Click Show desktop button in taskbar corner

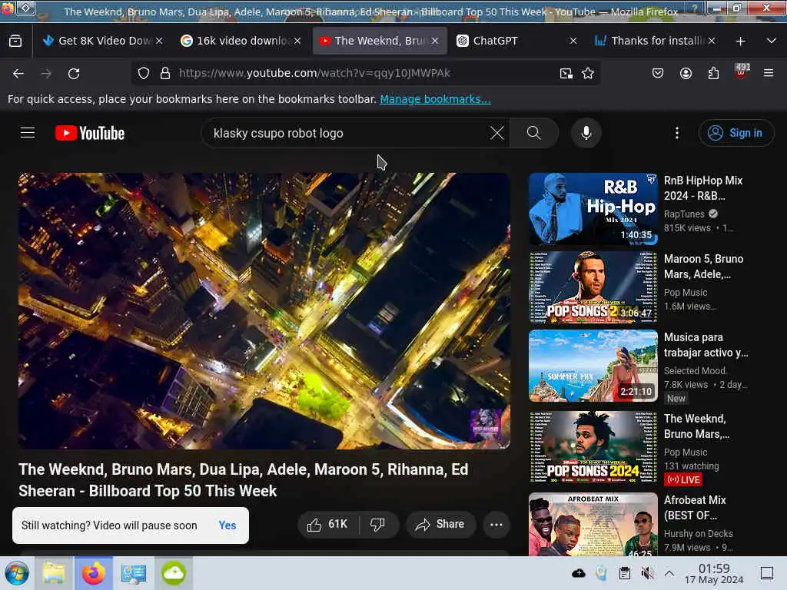pyautogui.click(x=766, y=573)
